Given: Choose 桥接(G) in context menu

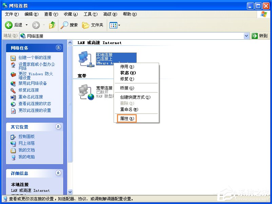Looking at the screenshot, I should (136, 88).
